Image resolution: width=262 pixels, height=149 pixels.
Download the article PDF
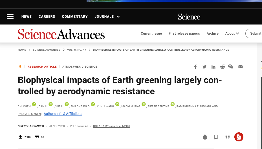click(x=239, y=137)
